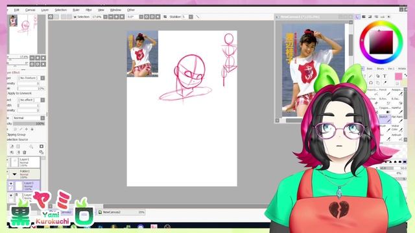Click the flip view icon before Stabilizer
This screenshot has height=233, width=415.
165,17
